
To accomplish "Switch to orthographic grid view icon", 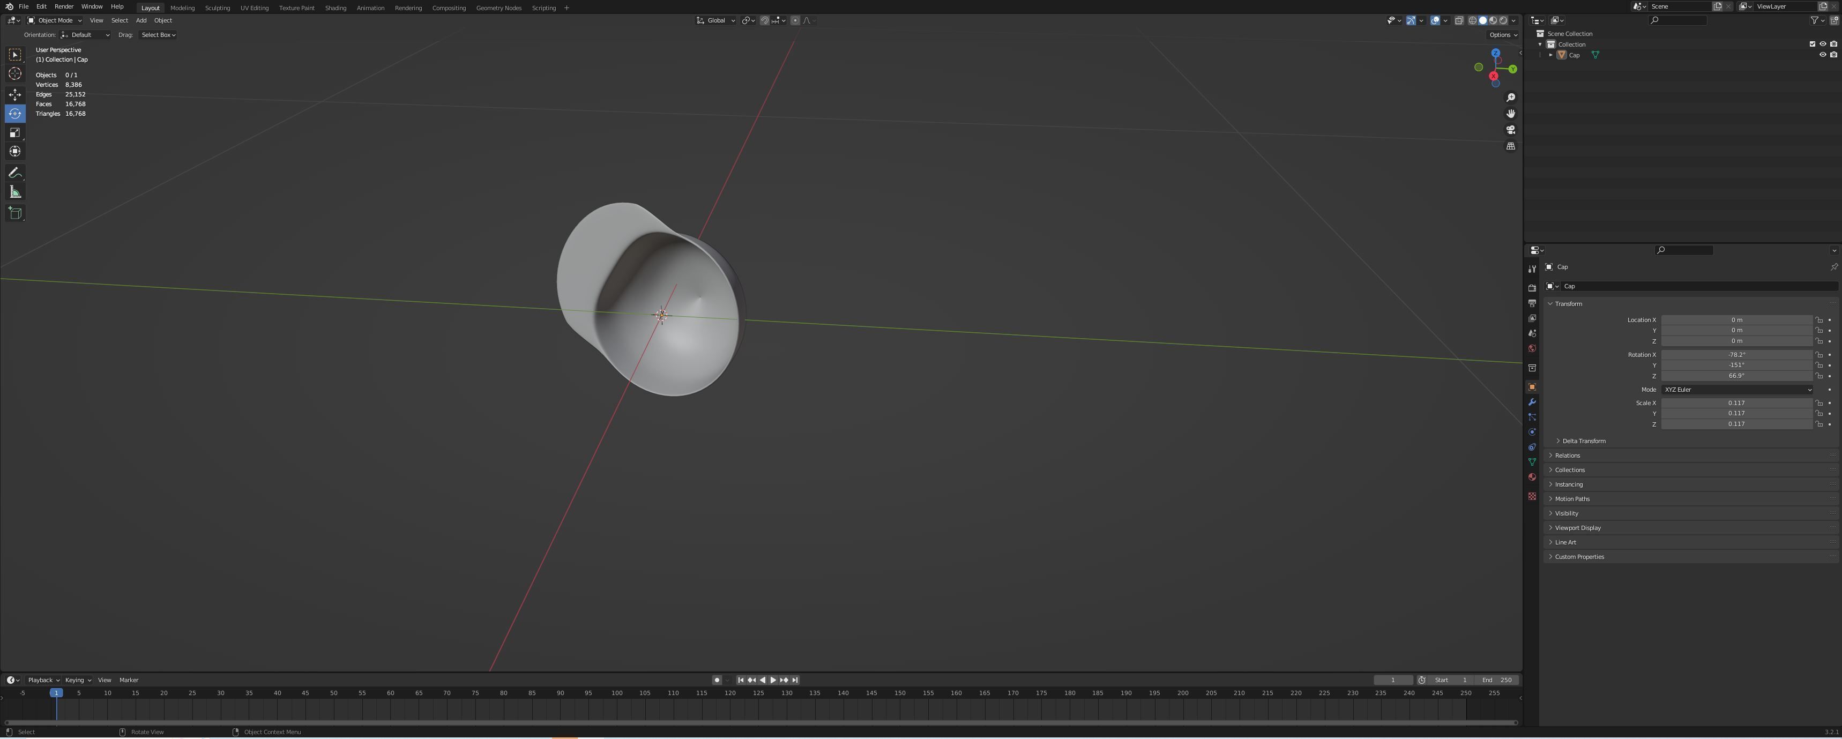I will tap(1511, 146).
